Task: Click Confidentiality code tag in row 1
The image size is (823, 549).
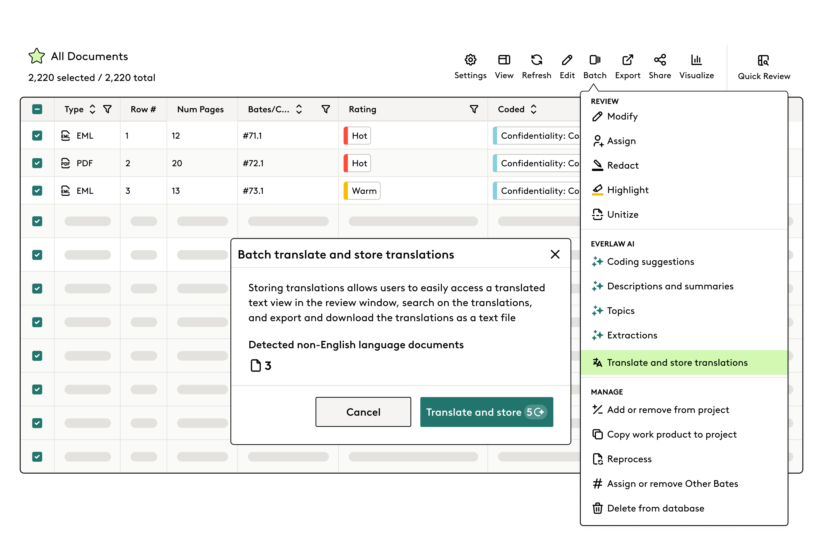Action: point(536,136)
